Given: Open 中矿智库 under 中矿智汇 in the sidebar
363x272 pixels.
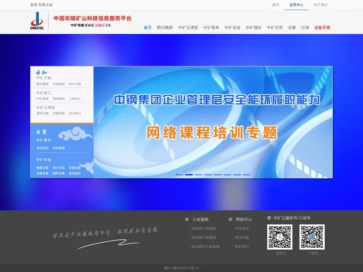Looking at the screenshot, I should (x=42, y=99).
